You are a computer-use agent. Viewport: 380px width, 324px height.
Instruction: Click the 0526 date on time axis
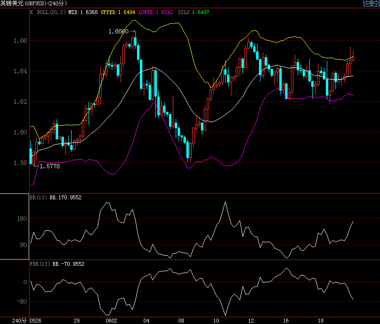(x=35, y=321)
